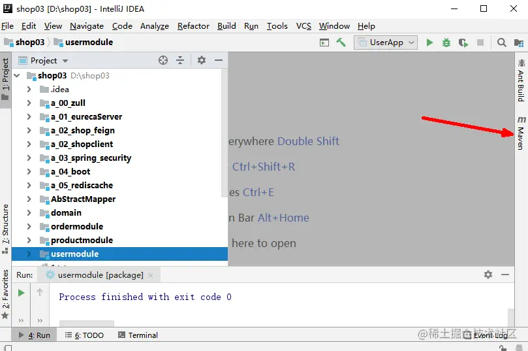The height and width of the screenshot is (351, 528).
Task: Open the 2: Favorites side tab
Action: click(5, 294)
